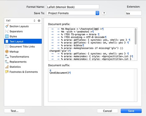Click the '%!TEX TS-program = Arara' line
Viewport: 146px width, 116px height.
coord(80,34)
